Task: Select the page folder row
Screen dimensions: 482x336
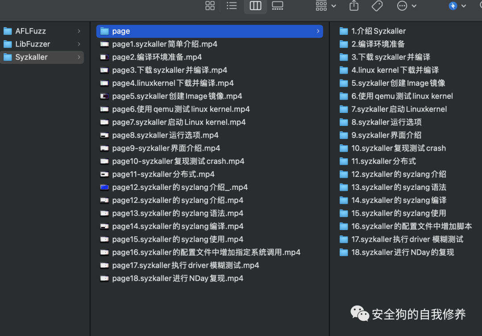Action: coord(210,31)
